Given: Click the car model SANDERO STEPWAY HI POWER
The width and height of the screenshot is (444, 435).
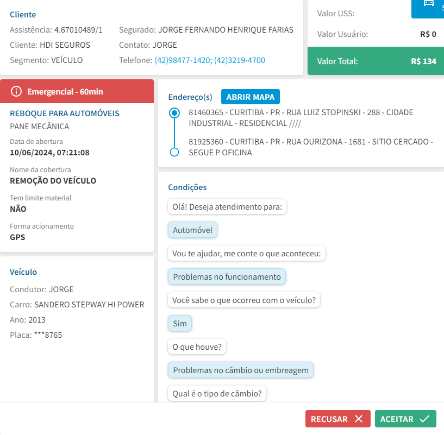Looking at the screenshot, I should (x=89, y=305).
